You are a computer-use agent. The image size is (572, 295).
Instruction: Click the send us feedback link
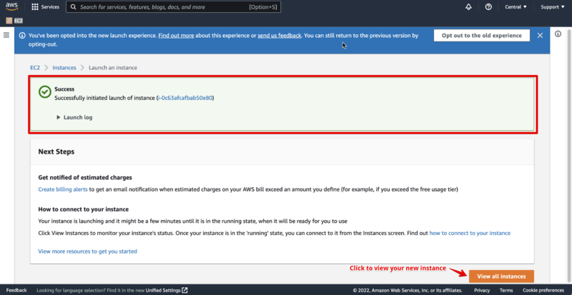pyautogui.click(x=280, y=36)
